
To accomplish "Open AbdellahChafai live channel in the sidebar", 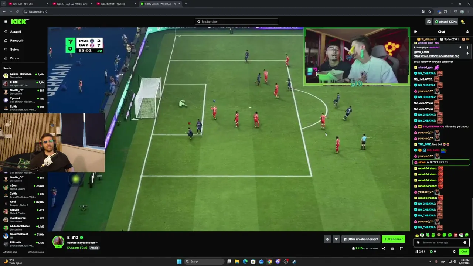I will click(24, 228).
